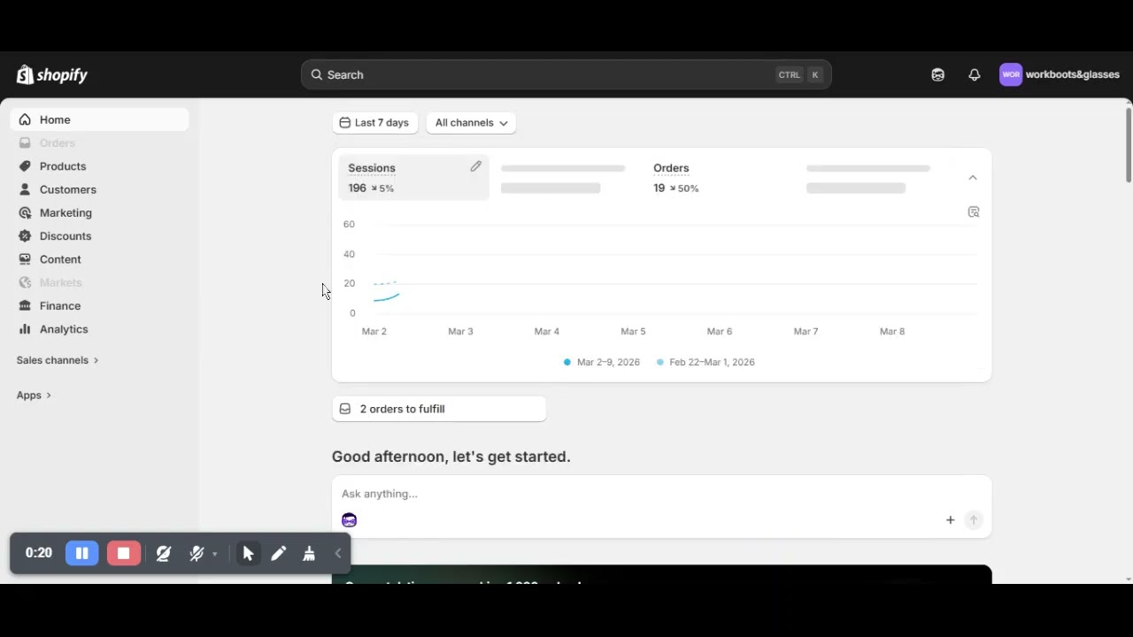
Task: Open Products in the sidebar
Action: 99,166
